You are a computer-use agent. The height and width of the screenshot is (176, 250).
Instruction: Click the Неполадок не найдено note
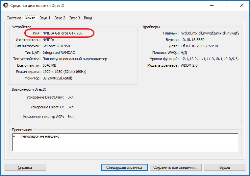[40, 136]
